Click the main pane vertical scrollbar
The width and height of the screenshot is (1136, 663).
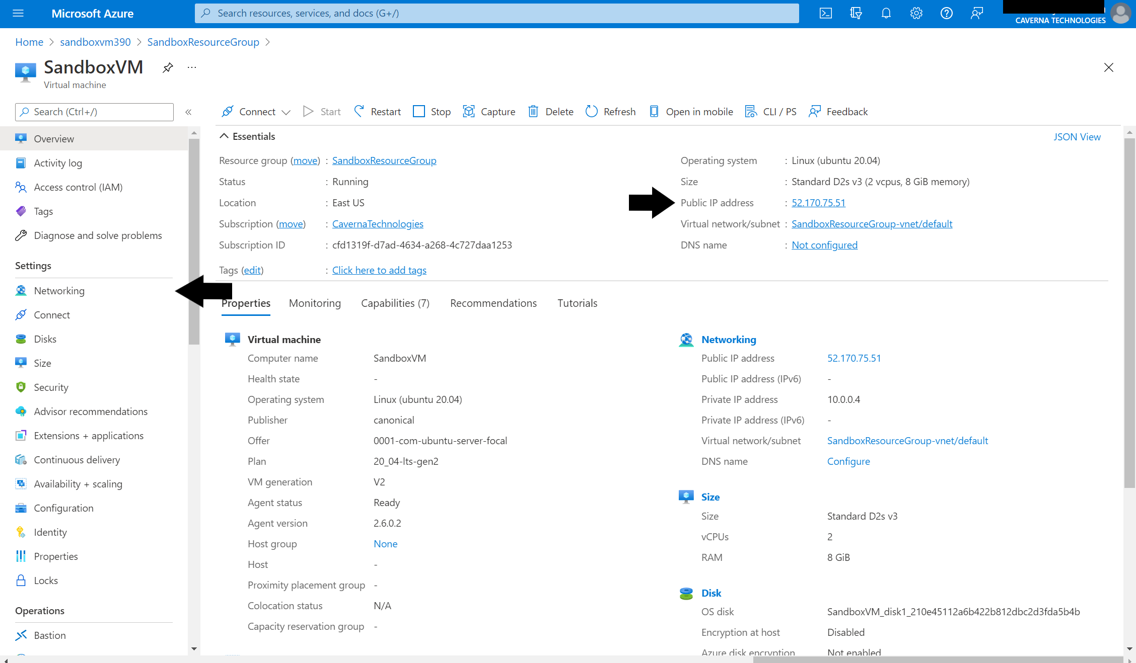point(1129,312)
